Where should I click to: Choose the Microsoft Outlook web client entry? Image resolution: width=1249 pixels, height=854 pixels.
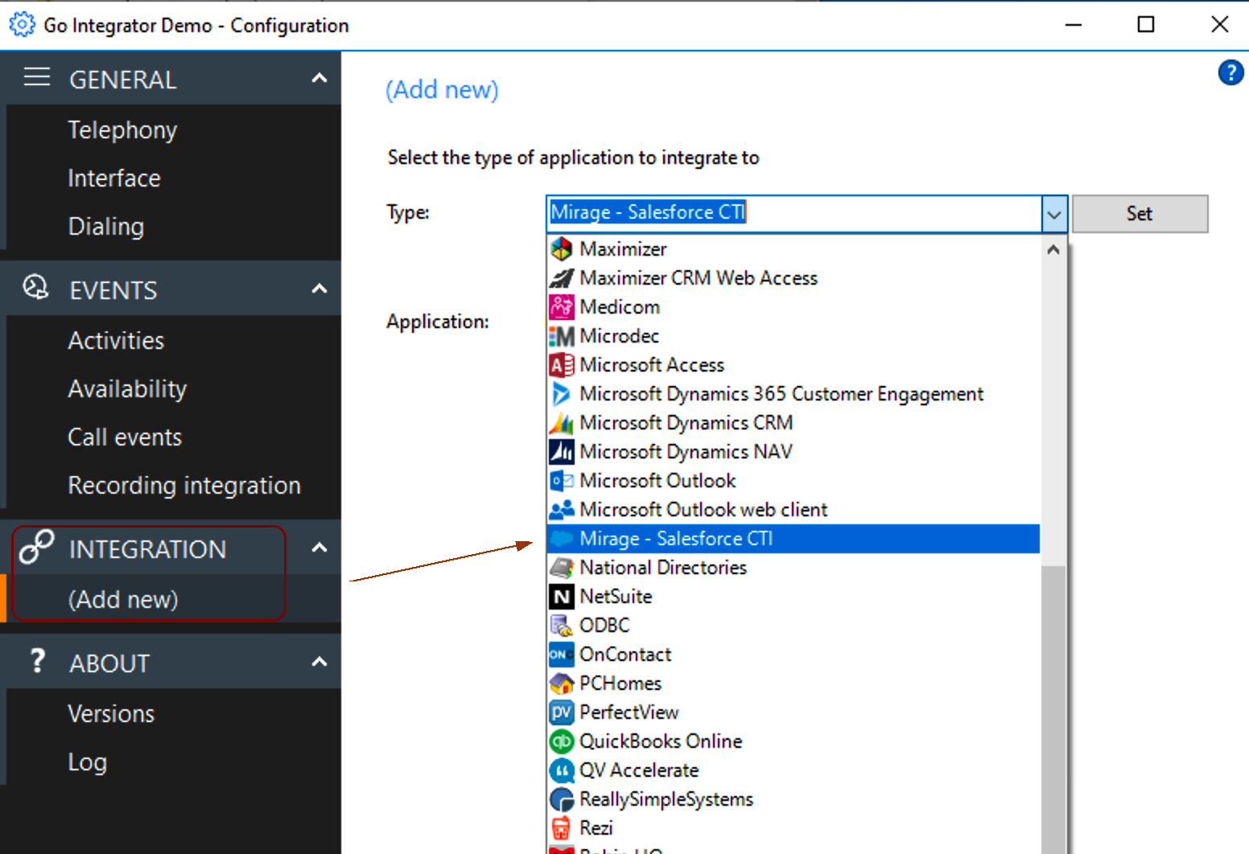(794, 510)
